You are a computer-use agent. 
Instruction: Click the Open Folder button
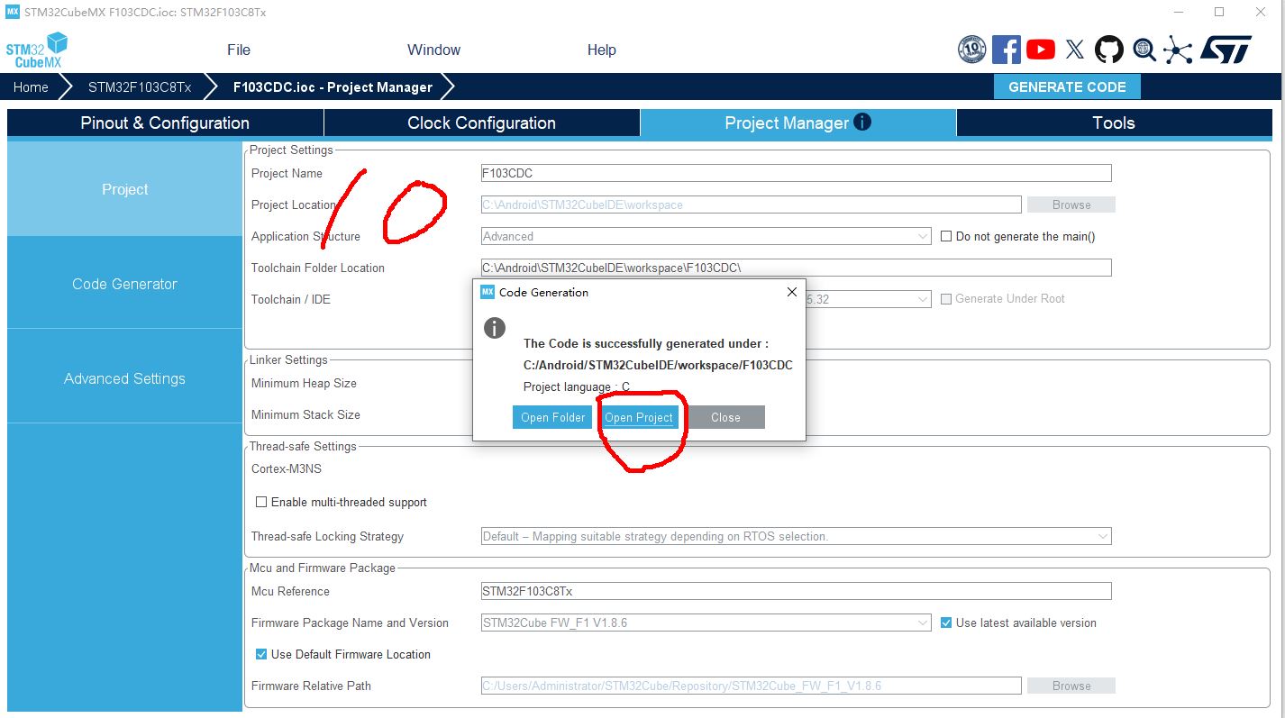(x=553, y=417)
